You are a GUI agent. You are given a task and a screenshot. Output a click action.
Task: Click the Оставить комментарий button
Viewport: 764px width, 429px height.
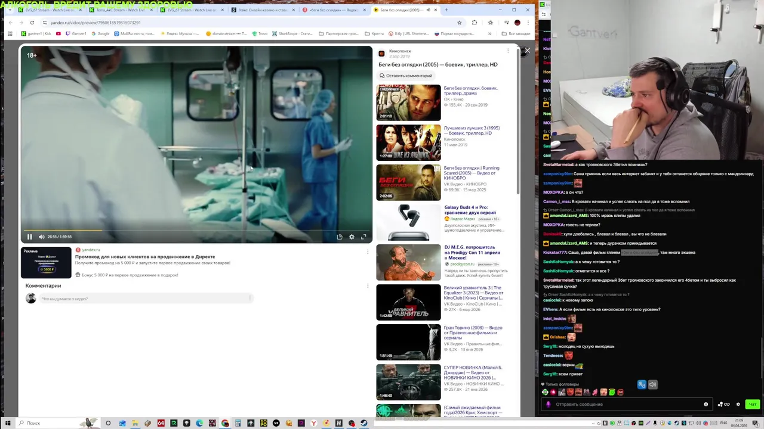406,76
